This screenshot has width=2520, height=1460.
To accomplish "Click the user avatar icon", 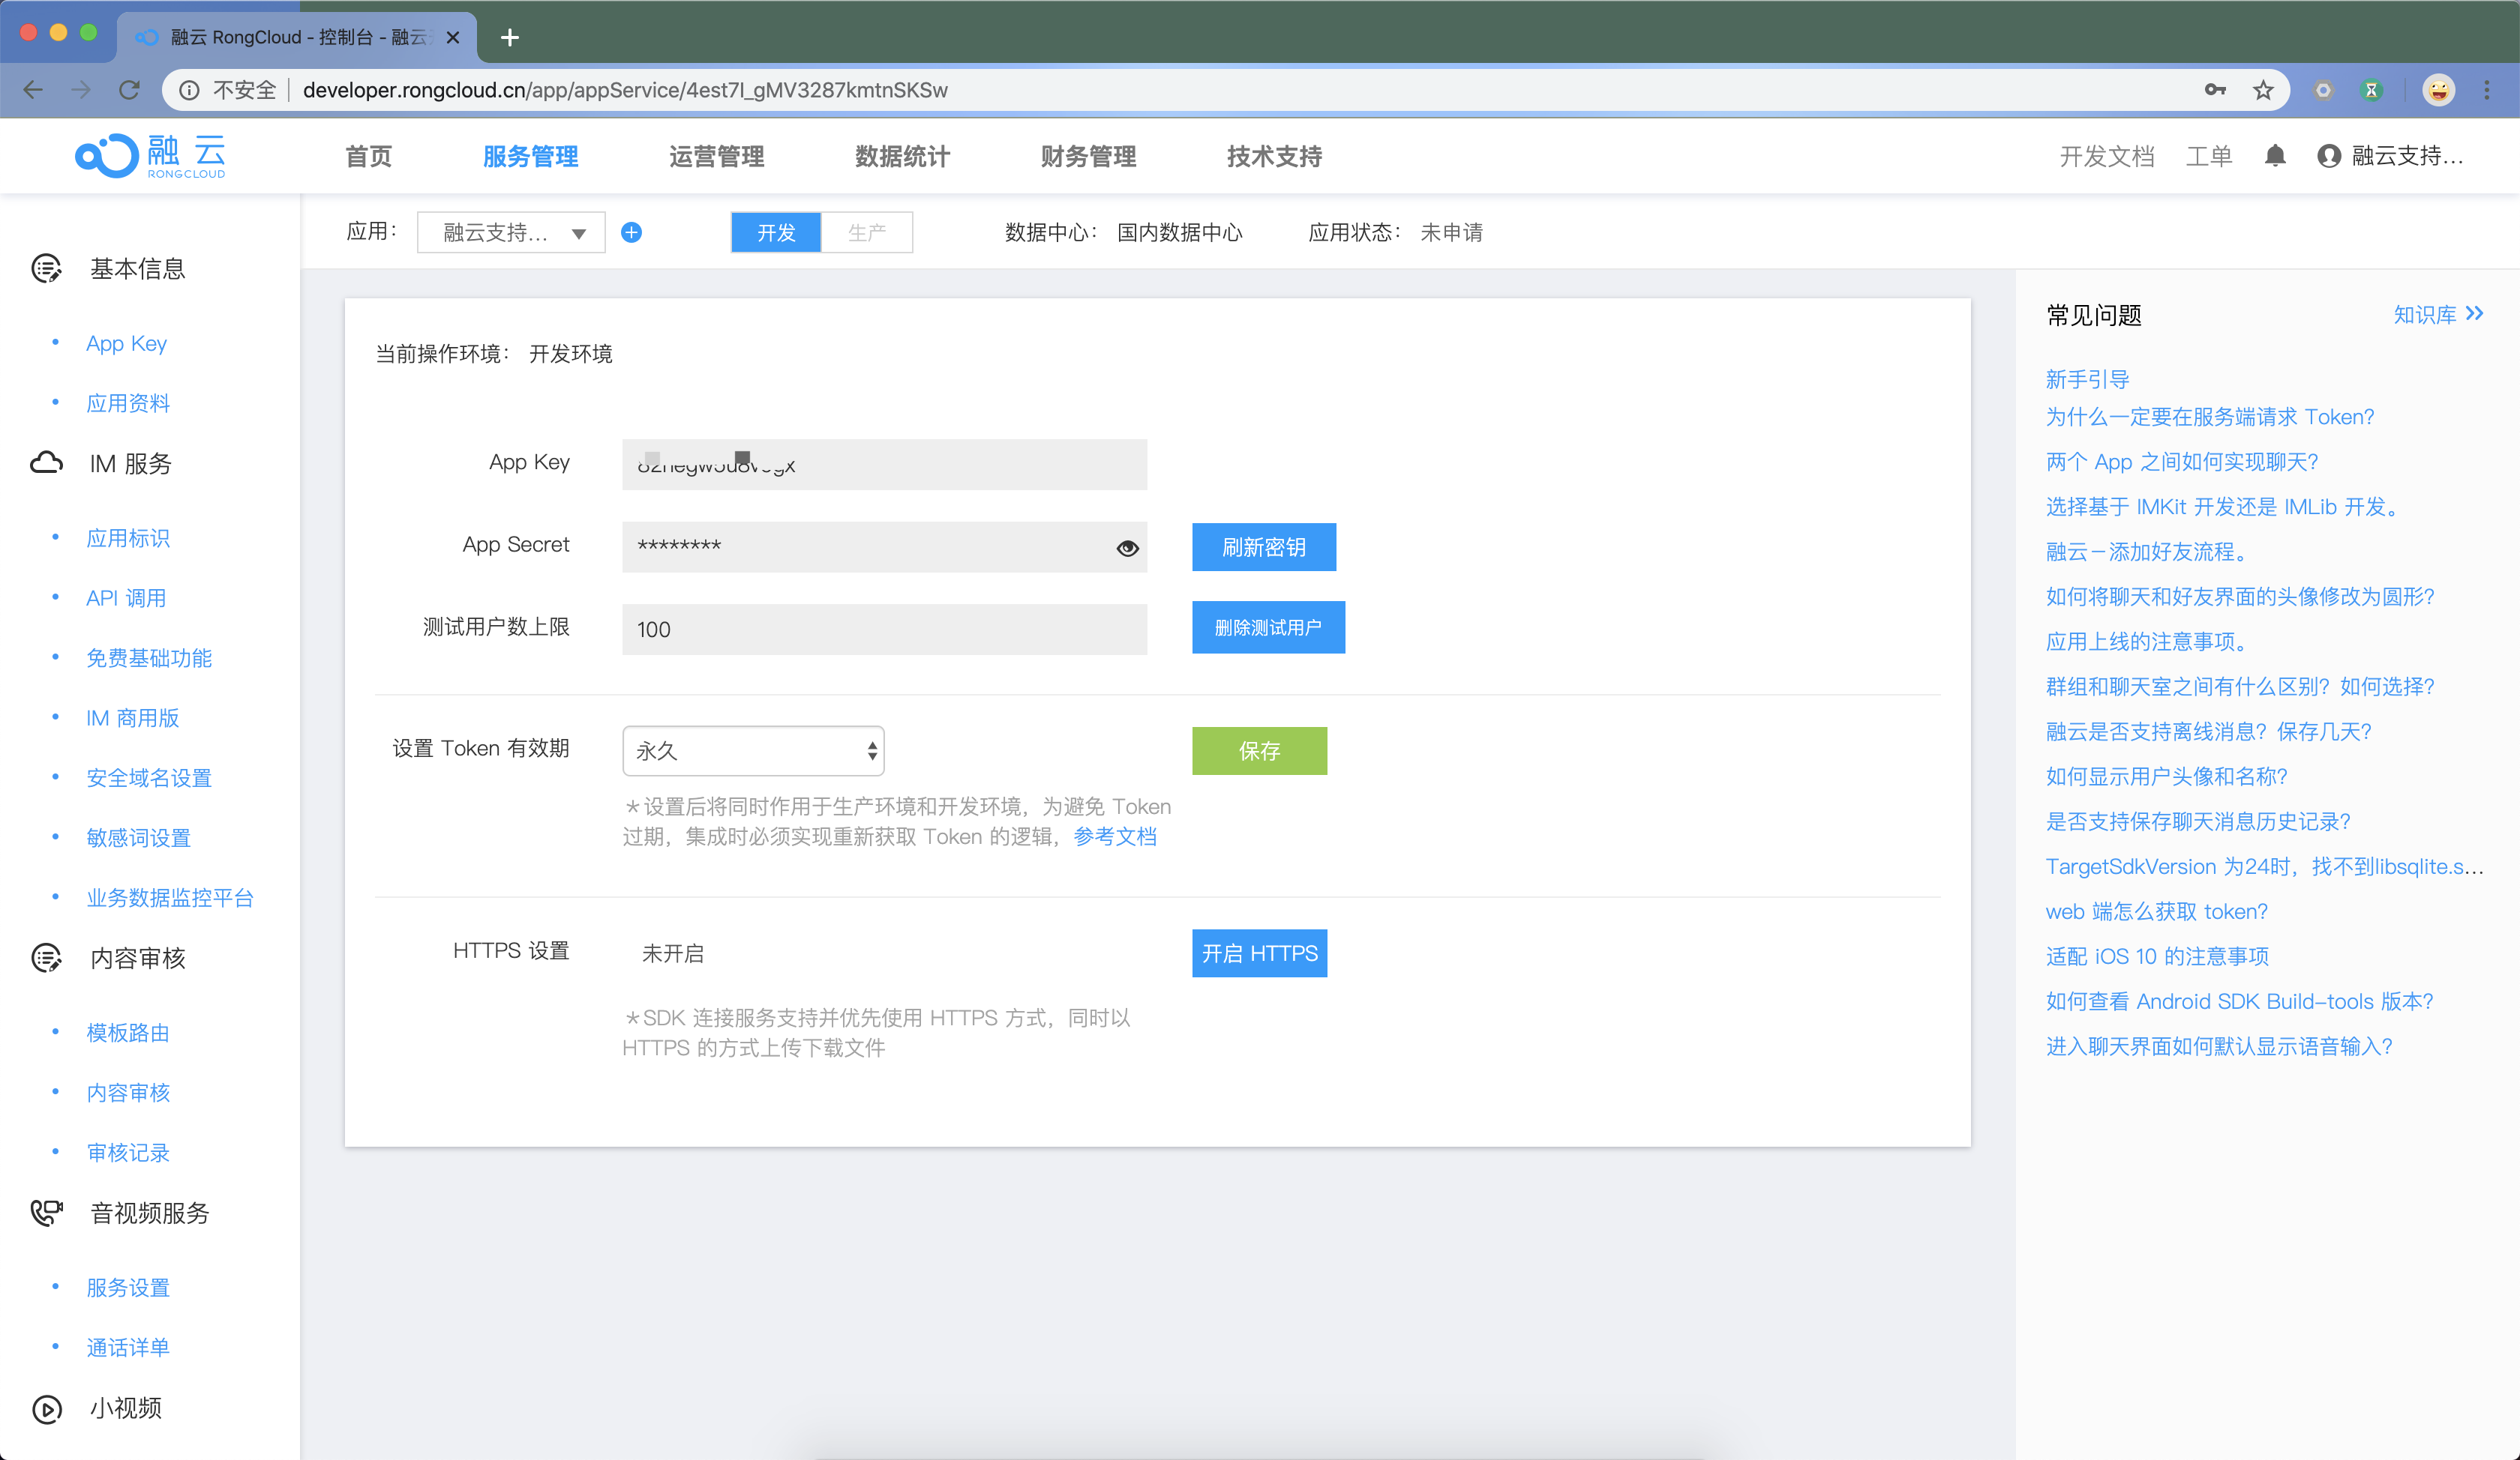I will [x=2329, y=156].
